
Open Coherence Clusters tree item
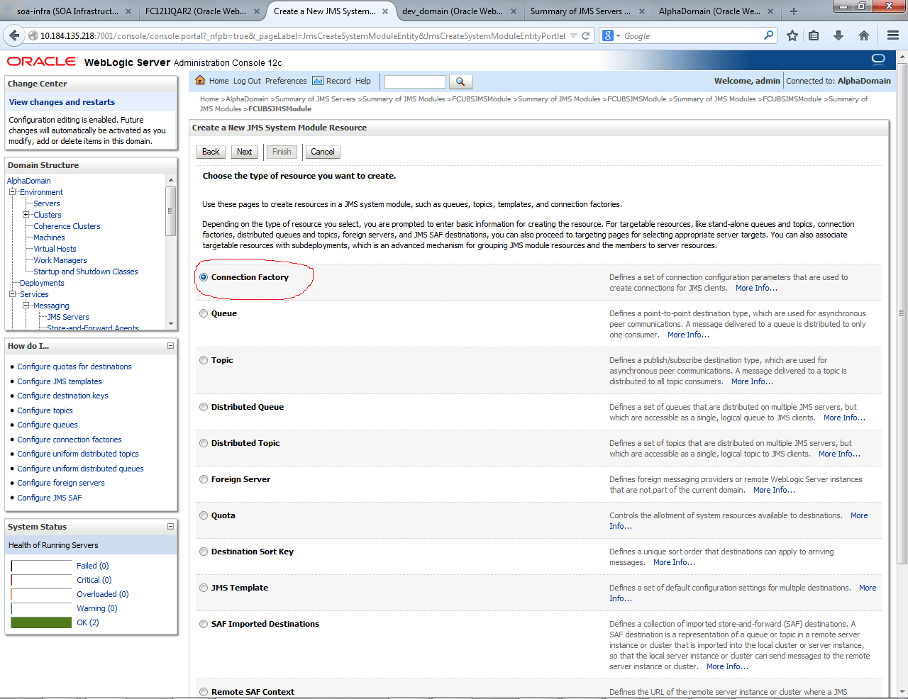point(67,226)
